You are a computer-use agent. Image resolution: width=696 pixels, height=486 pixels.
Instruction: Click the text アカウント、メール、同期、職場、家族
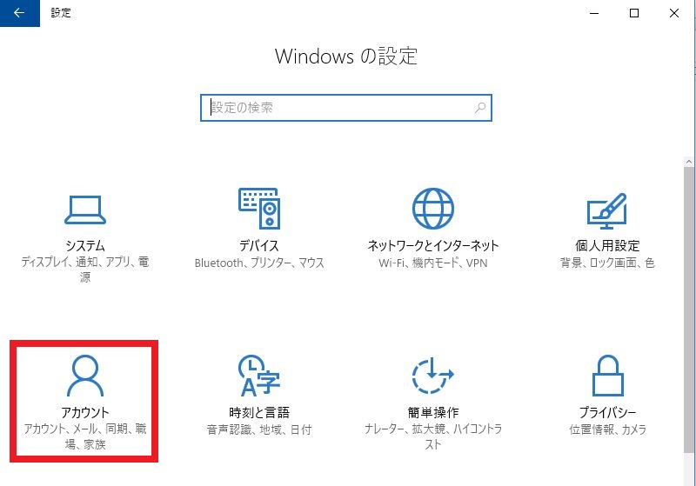[84, 436]
